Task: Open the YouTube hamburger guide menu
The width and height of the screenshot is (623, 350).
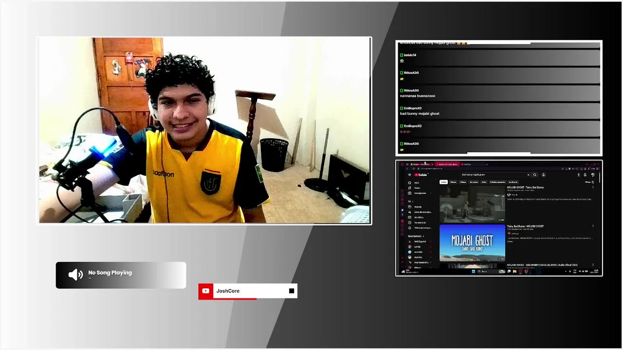Action: [x=409, y=175]
